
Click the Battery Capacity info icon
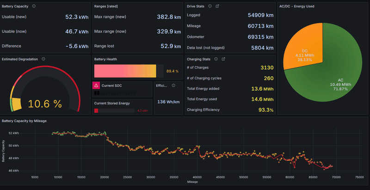[34, 6]
